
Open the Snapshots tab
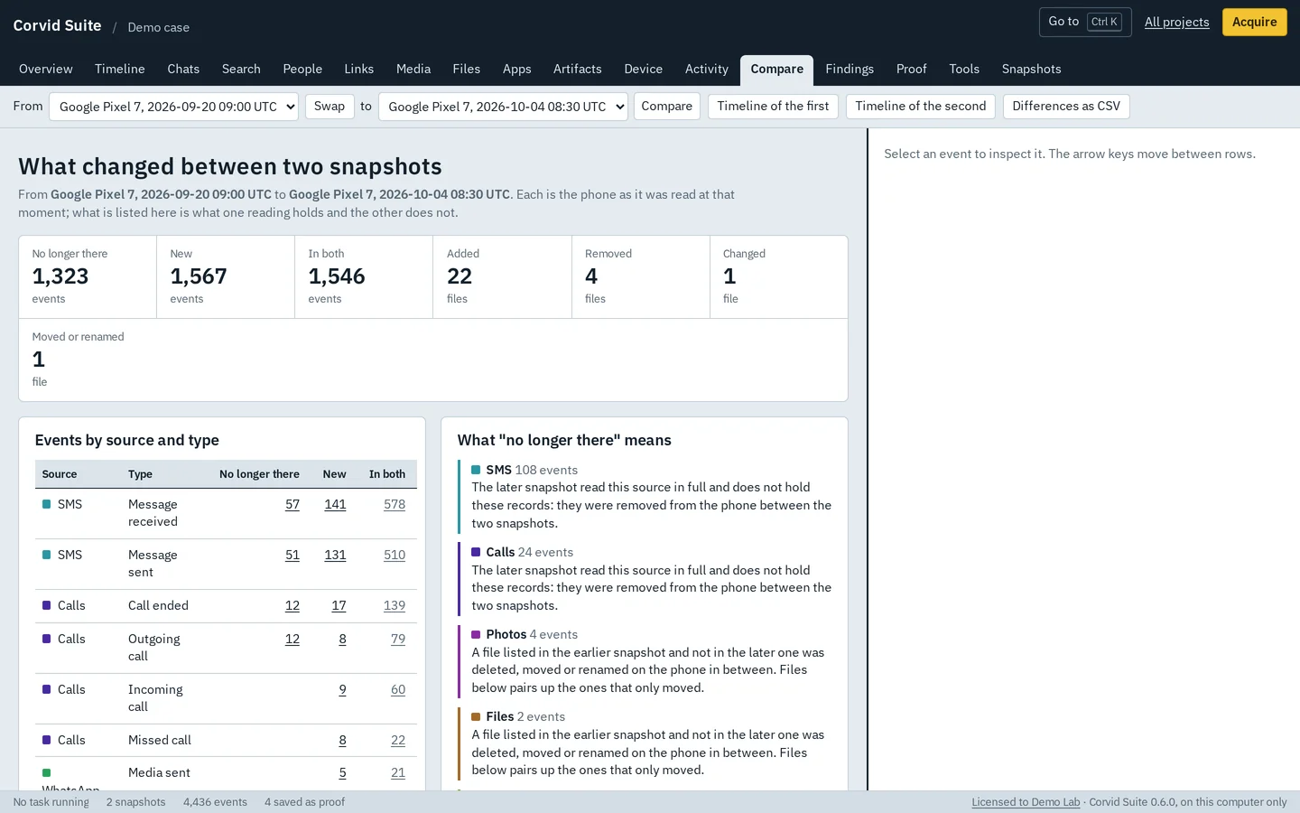1032,70
